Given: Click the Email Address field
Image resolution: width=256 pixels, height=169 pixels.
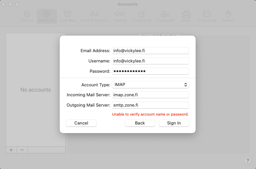Looking at the screenshot, I should click(x=150, y=51).
